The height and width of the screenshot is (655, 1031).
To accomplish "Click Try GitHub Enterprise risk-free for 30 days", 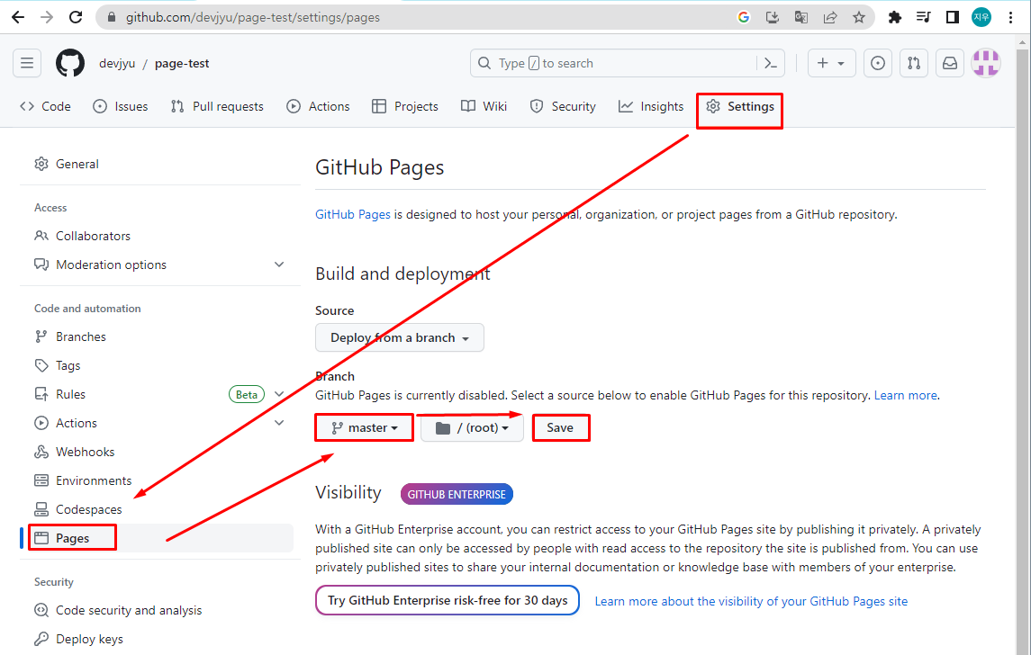I will click(x=448, y=600).
